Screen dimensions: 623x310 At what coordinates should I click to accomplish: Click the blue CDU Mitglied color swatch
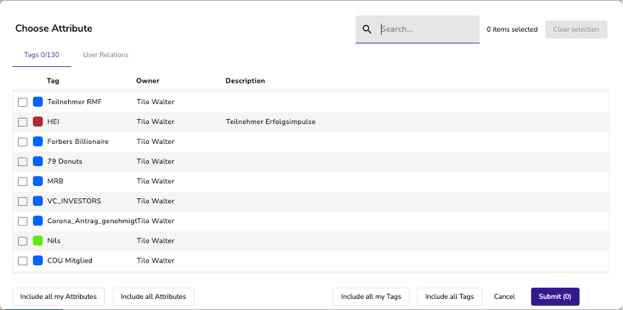point(38,261)
